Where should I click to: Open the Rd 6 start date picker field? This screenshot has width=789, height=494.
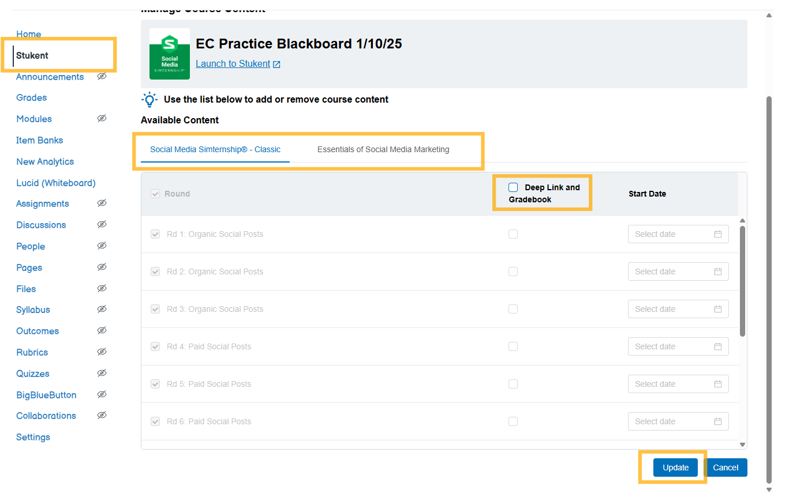(x=678, y=421)
